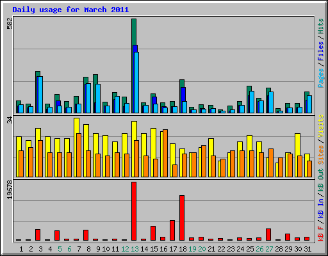
Task: Click the "Daily usage for March 2011" title
Action: point(70,10)
